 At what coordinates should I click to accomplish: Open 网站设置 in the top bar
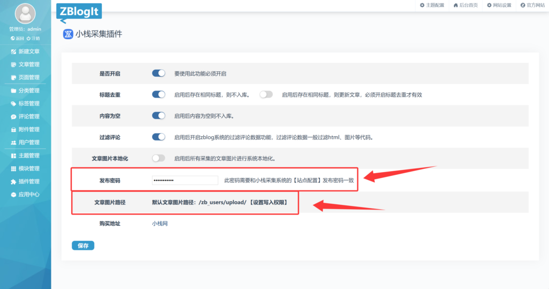click(499, 5)
